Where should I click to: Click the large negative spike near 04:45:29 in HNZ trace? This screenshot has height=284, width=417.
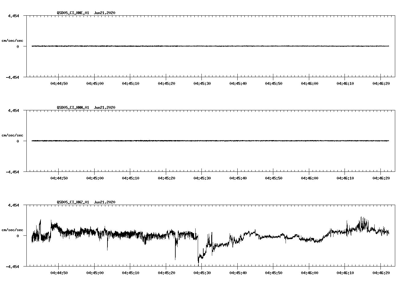(198, 260)
